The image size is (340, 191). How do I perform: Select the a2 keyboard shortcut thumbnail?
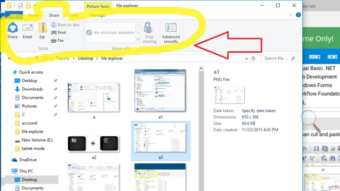click(x=93, y=144)
